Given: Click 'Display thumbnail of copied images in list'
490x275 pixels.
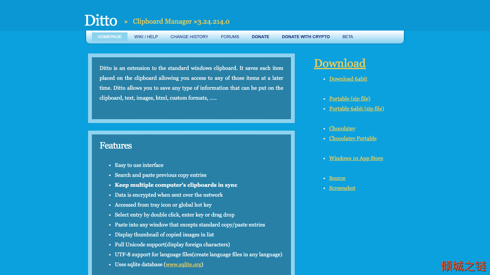Looking at the screenshot, I should (164, 235).
